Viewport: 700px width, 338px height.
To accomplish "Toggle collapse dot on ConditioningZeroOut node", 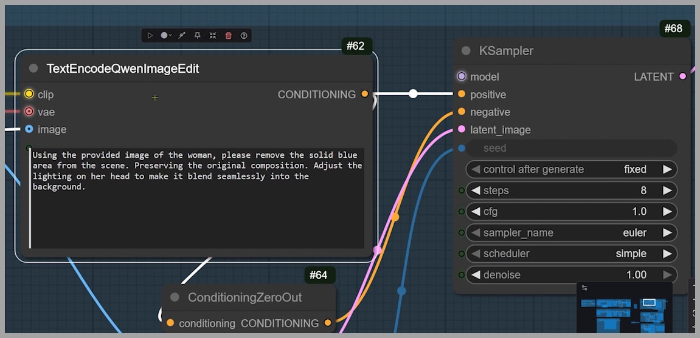I will click(175, 297).
